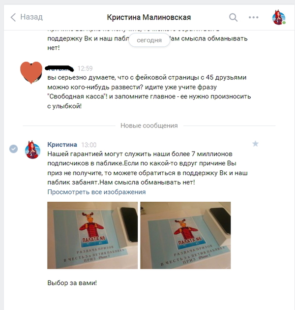The width and height of the screenshot is (295, 310).
Task: Click the blacked-out sender name
Action: (x=59, y=68)
